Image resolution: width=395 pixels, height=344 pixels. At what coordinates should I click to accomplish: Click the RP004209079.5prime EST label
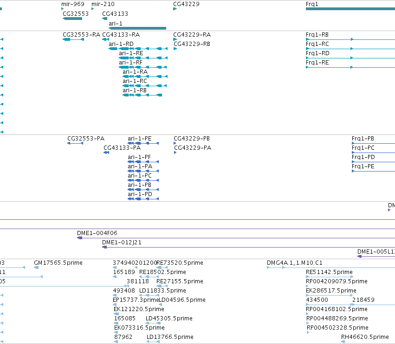click(337, 281)
